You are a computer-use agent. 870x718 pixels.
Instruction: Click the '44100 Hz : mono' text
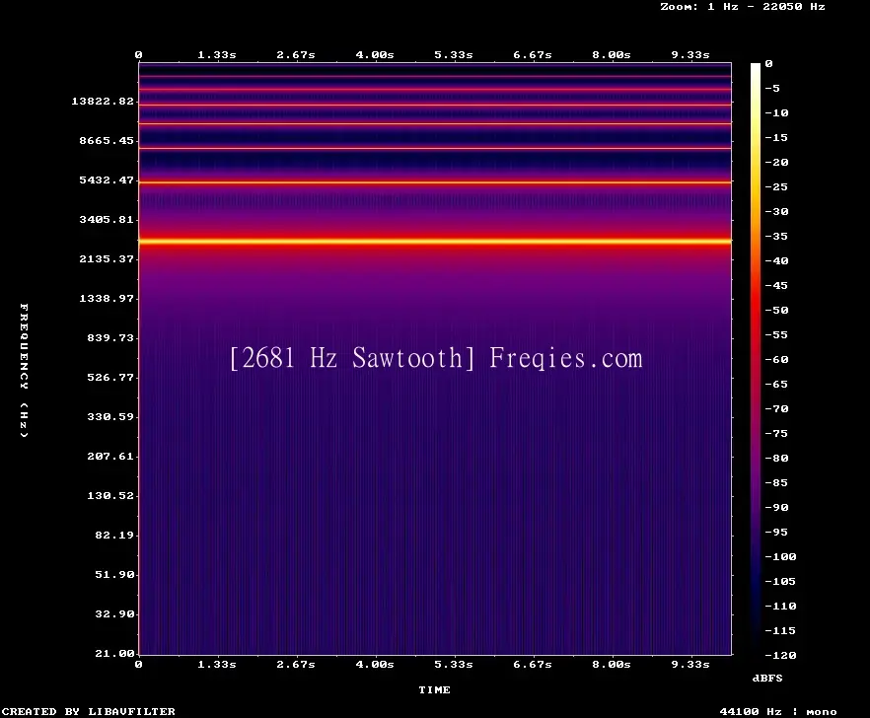tap(778, 711)
